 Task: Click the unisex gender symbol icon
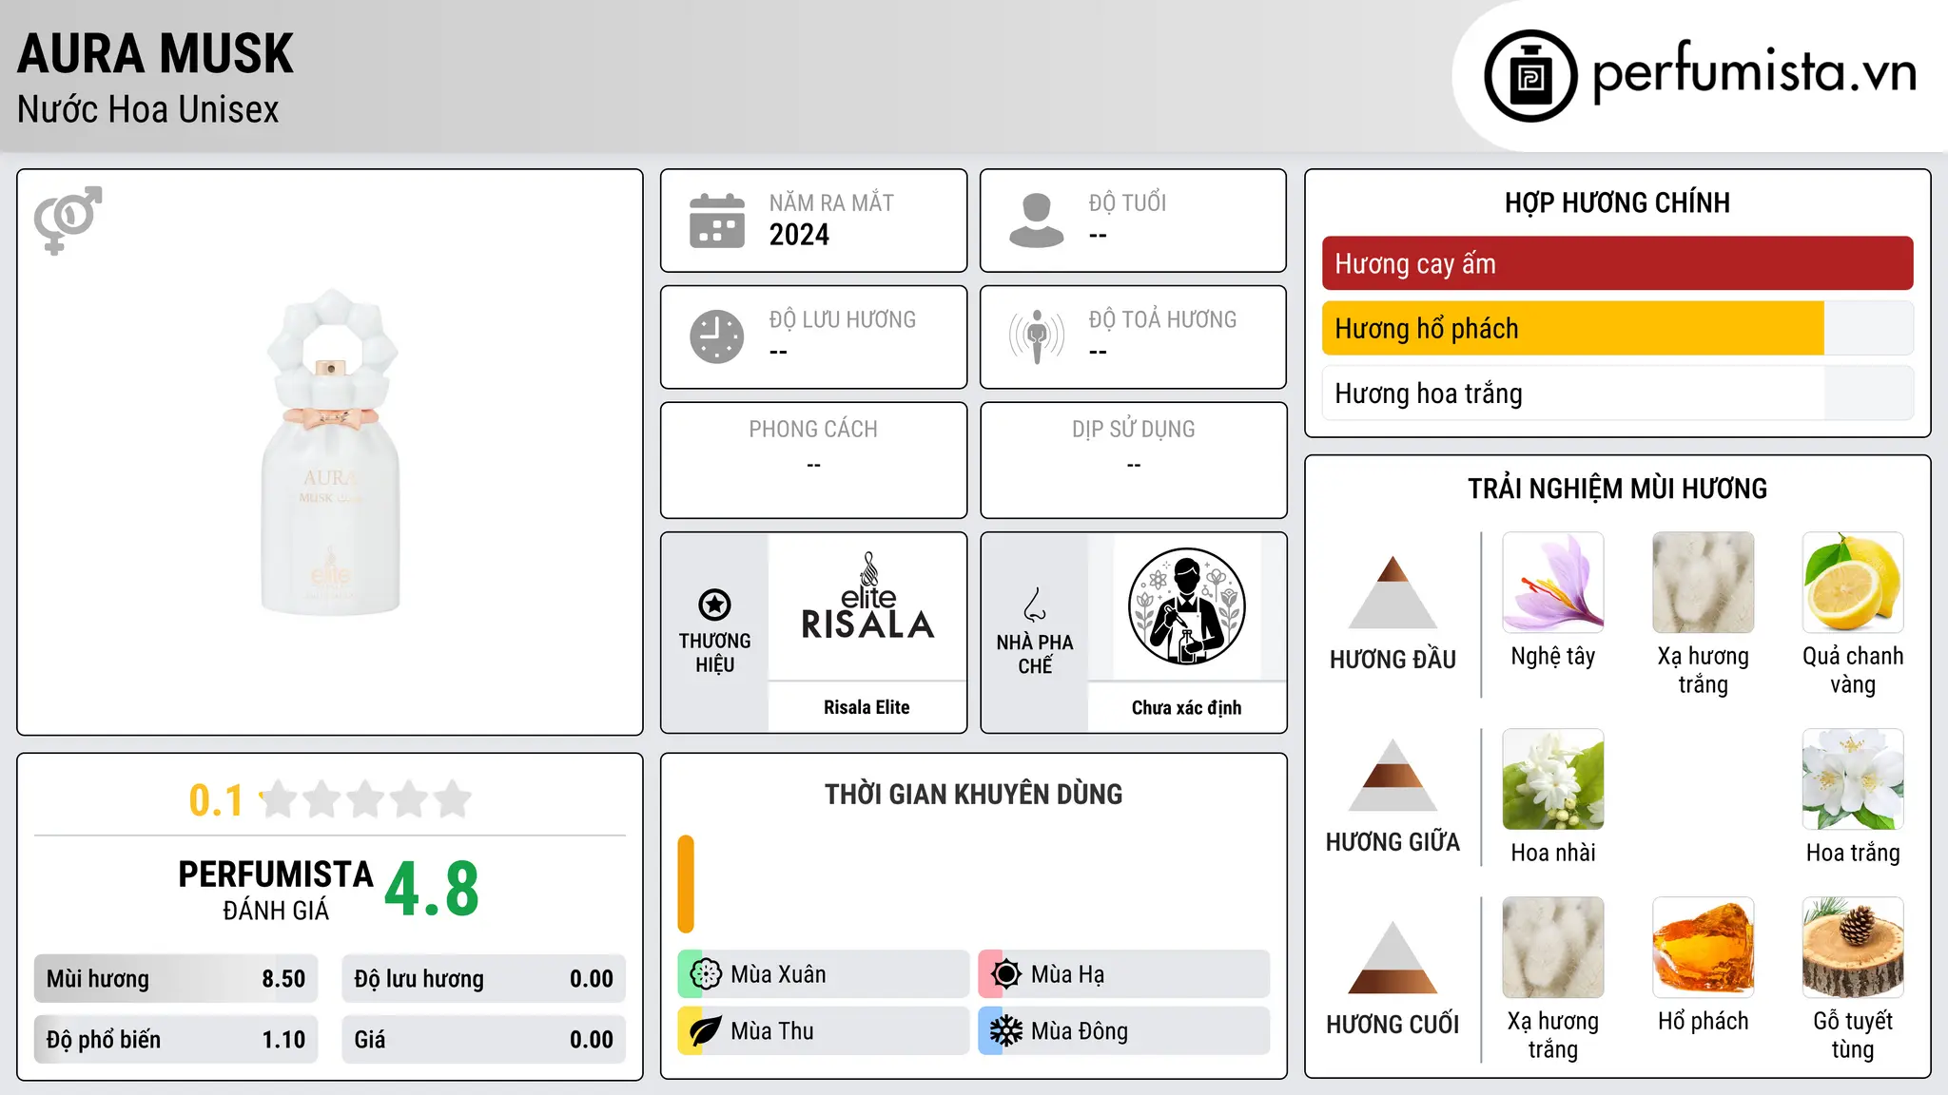pos(68,220)
